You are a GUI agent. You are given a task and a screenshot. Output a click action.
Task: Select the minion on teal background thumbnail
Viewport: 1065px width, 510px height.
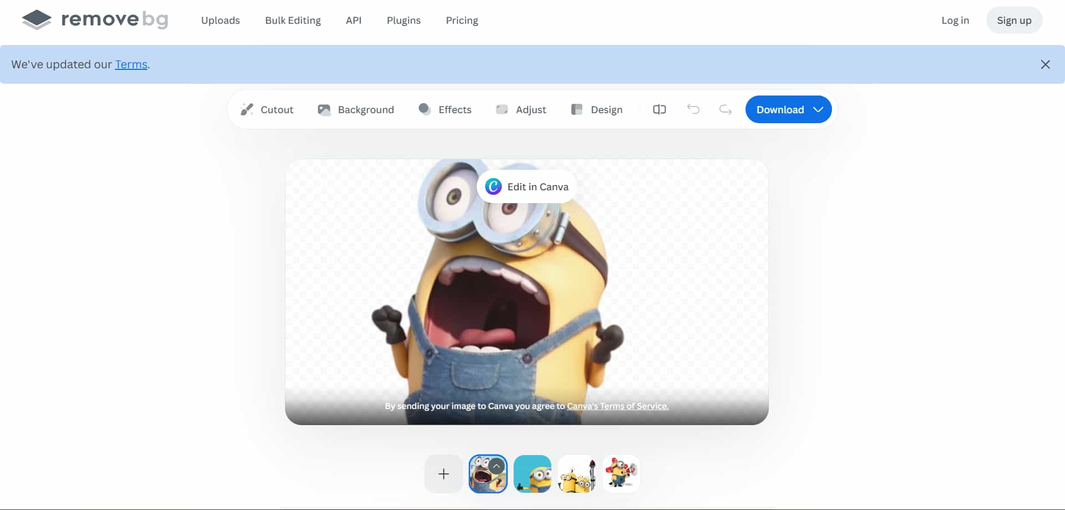[532, 474]
